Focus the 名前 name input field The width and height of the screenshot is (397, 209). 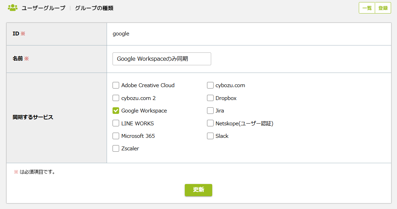tap(162, 59)
